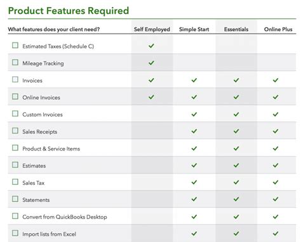
Task: Click Simple Start checkmark in Invoices row
Action: (194, 80)
